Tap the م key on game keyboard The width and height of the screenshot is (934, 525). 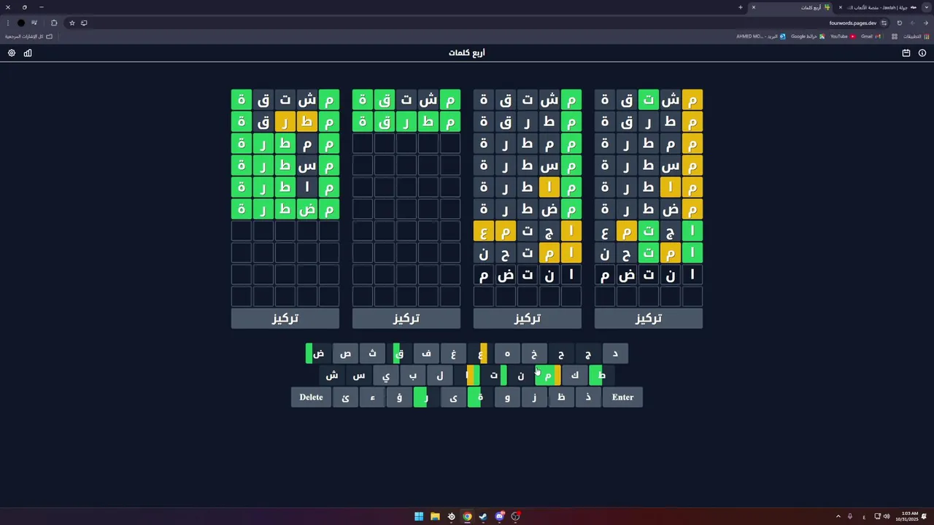pos(548,376)
